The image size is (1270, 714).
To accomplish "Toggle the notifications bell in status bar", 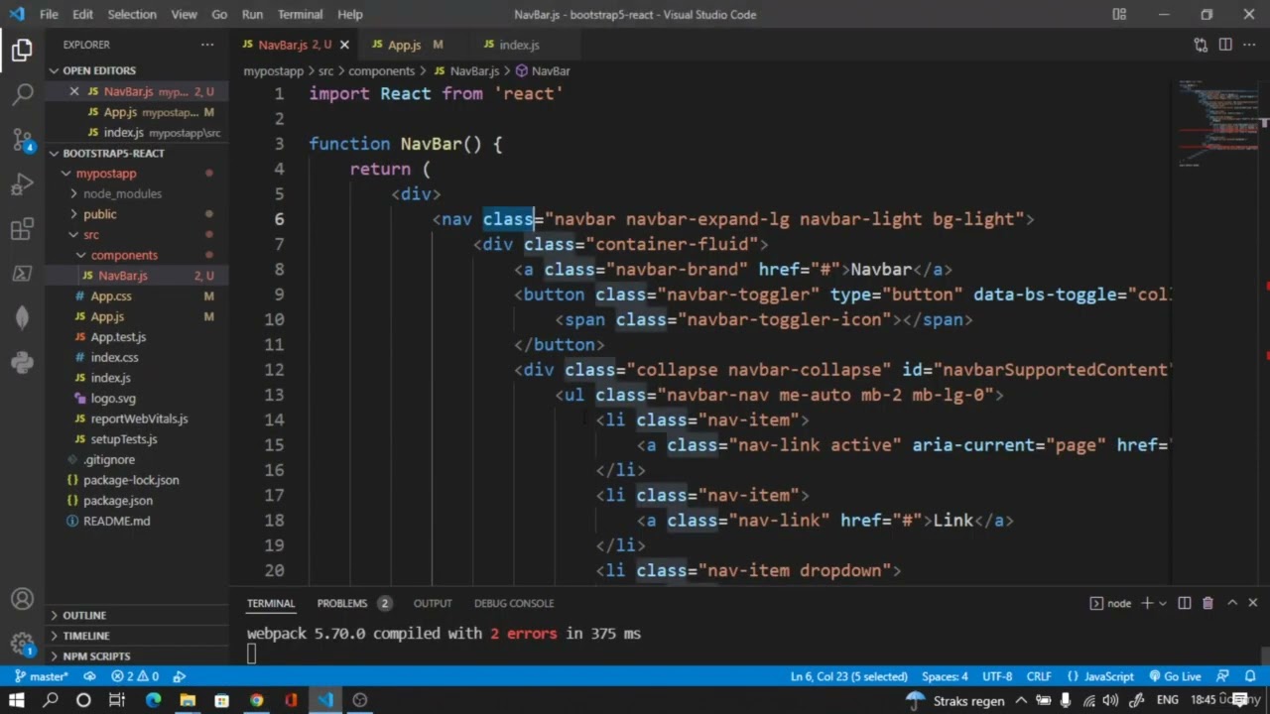I will [x=1250, y=676].
